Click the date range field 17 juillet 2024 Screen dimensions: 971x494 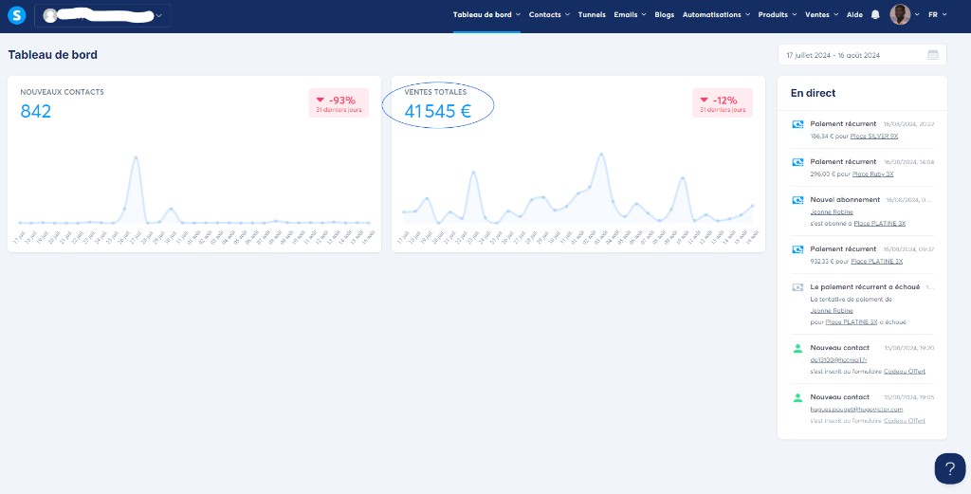point(862,55)
